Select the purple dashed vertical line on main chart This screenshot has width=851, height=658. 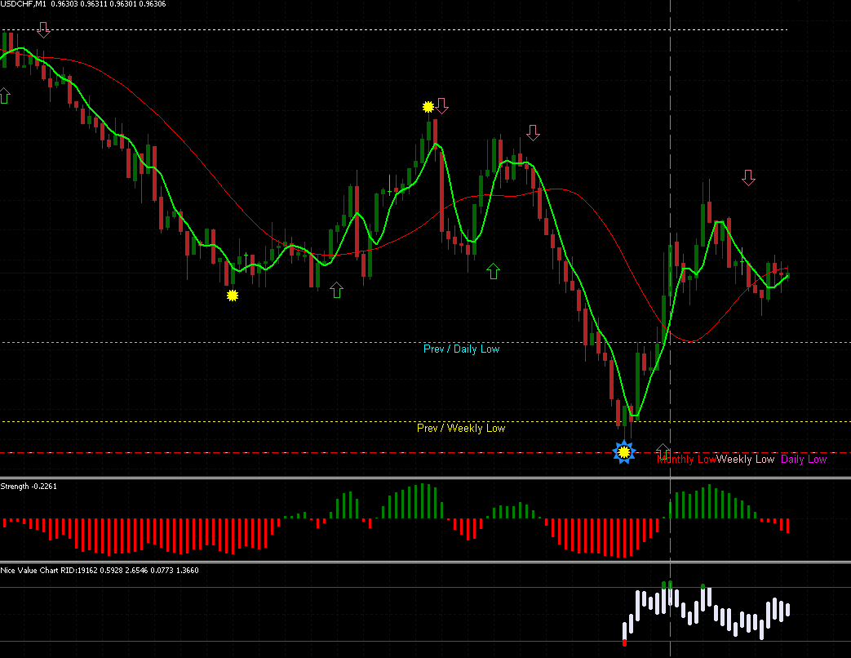pos(670,239)
